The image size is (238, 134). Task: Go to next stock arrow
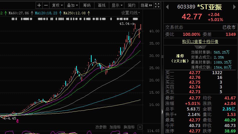[234, 7]
